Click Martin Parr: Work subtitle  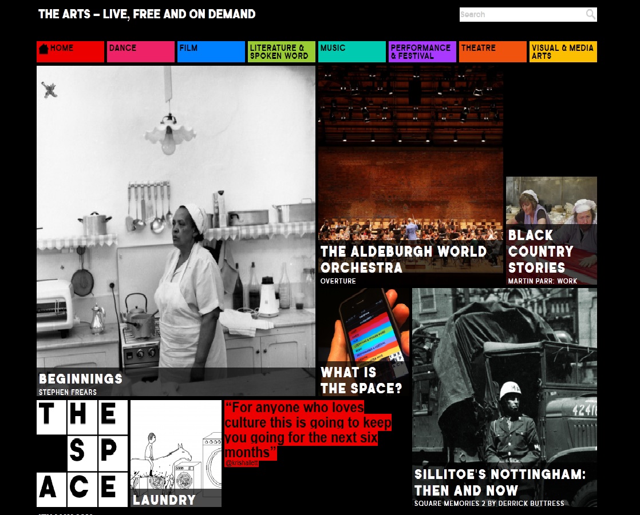click(543, 281)
